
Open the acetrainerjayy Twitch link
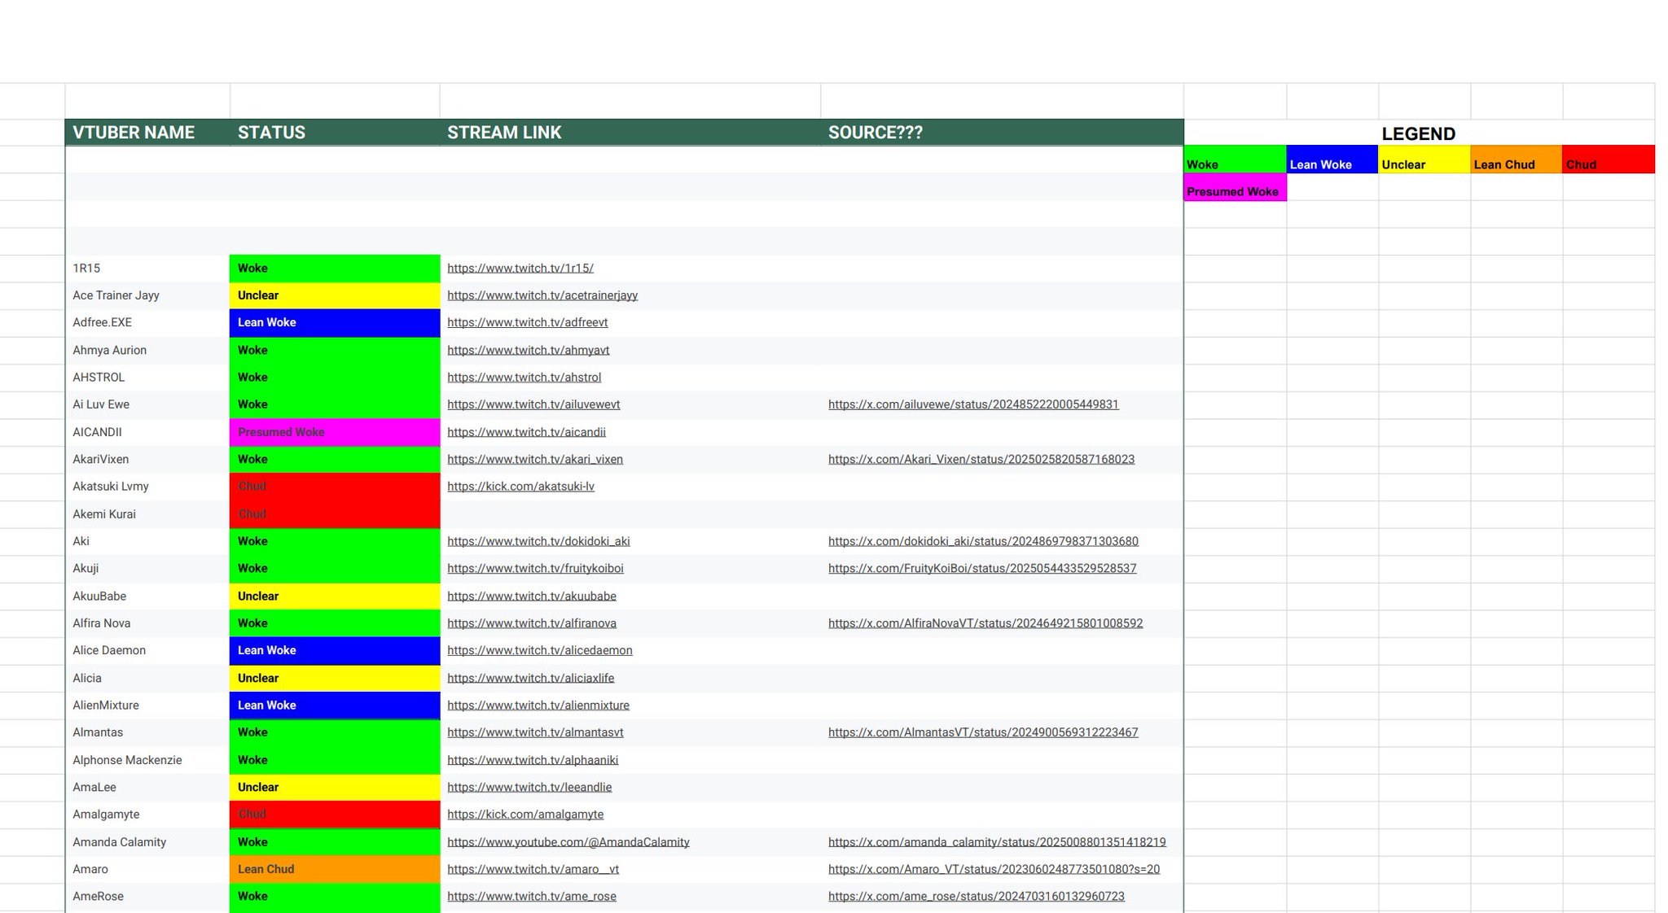542,295
